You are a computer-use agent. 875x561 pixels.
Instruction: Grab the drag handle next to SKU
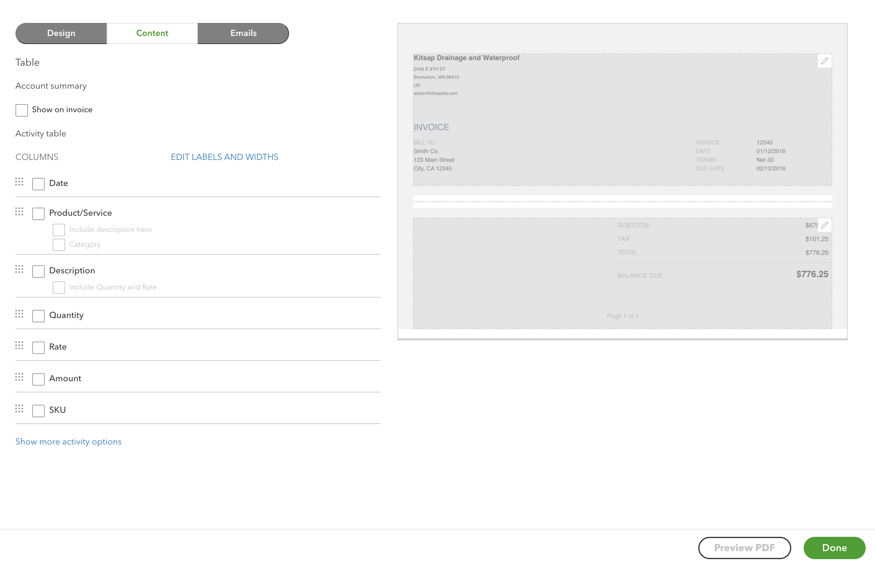coord(19,409)
